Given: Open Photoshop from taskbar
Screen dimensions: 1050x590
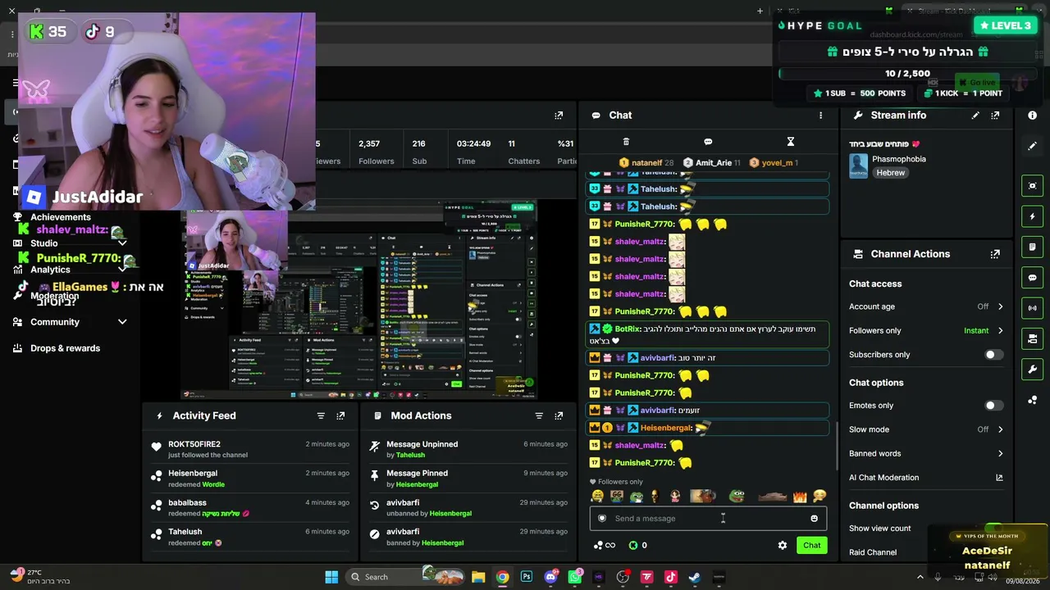Looking at the screenshot, I should (527, 577).
